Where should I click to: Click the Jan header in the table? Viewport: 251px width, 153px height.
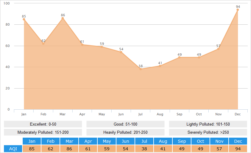[32, 141]
